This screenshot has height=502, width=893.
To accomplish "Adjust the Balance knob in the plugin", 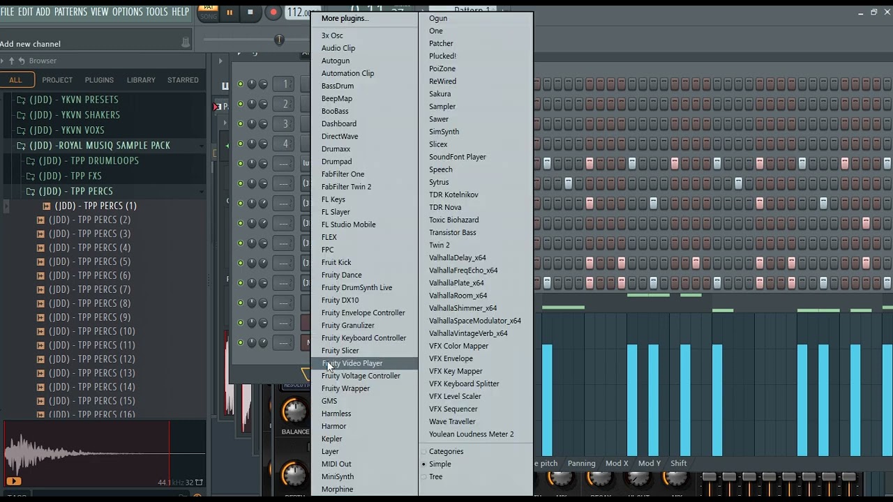I will pyautogui.click(x=294, y=411).
